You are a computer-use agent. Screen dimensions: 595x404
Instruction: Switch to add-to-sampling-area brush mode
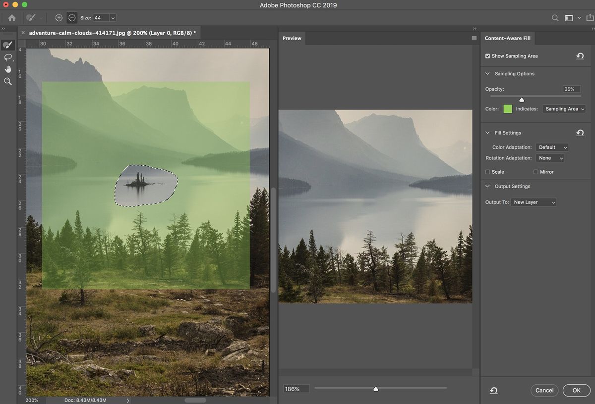point(59,17)
